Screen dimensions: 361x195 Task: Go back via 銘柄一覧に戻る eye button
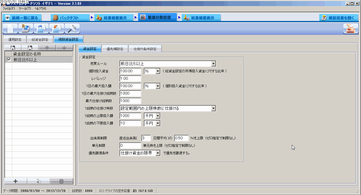click(x=22, y=18)
